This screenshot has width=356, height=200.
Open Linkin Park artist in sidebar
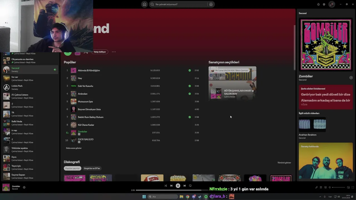point(30,87)
